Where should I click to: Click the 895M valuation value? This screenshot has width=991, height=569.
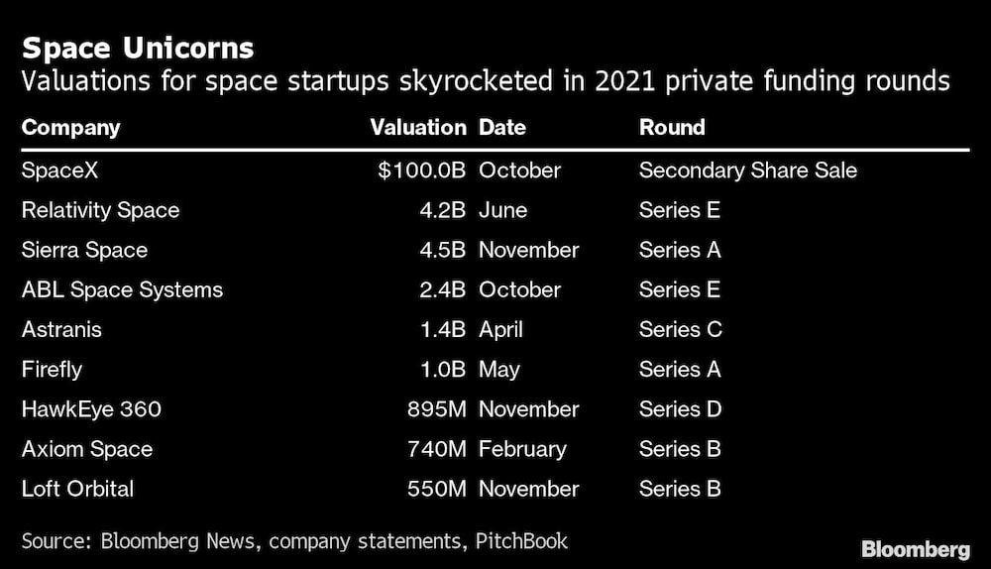(x=436, y=408)
